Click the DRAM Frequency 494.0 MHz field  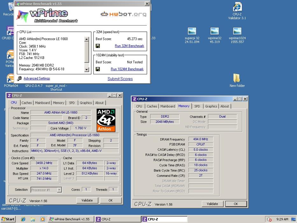201,139
